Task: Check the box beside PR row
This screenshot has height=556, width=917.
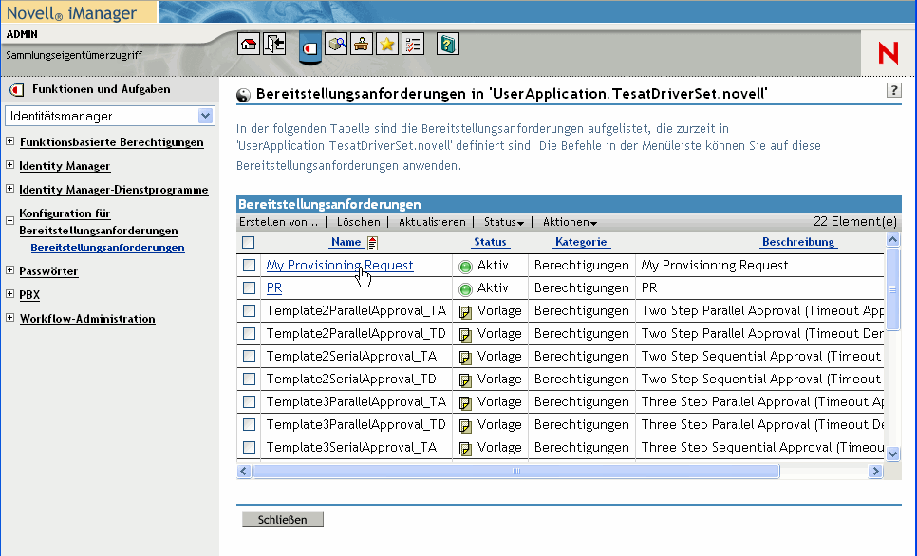Action: click(x=249, y=288)
